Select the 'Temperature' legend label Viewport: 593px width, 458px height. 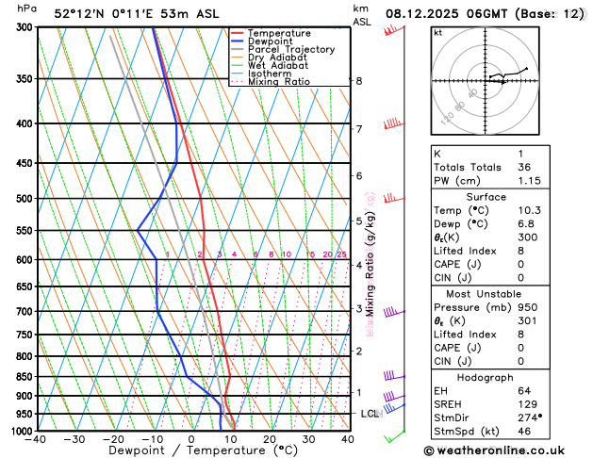(279, 33)
